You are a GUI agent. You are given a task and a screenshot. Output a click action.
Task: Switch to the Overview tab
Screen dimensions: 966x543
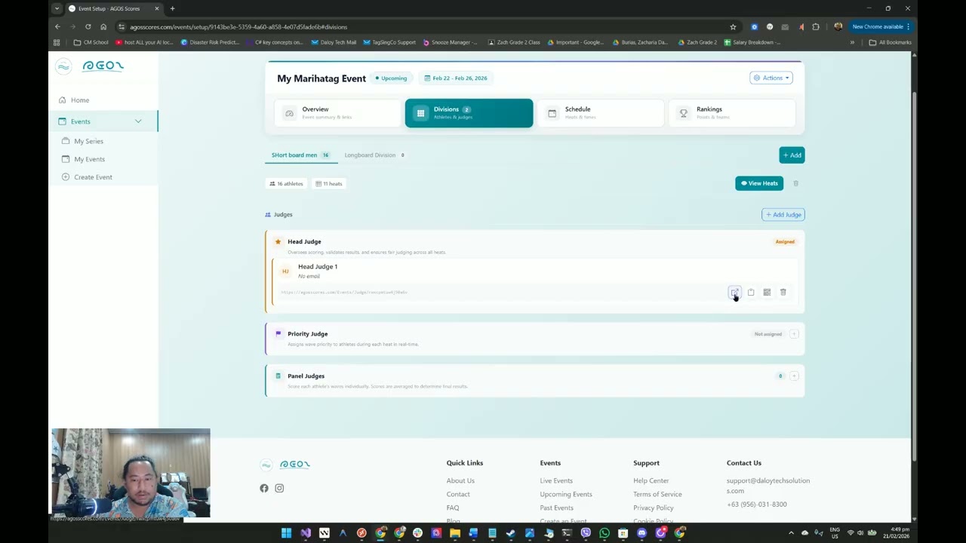[338, 113]
